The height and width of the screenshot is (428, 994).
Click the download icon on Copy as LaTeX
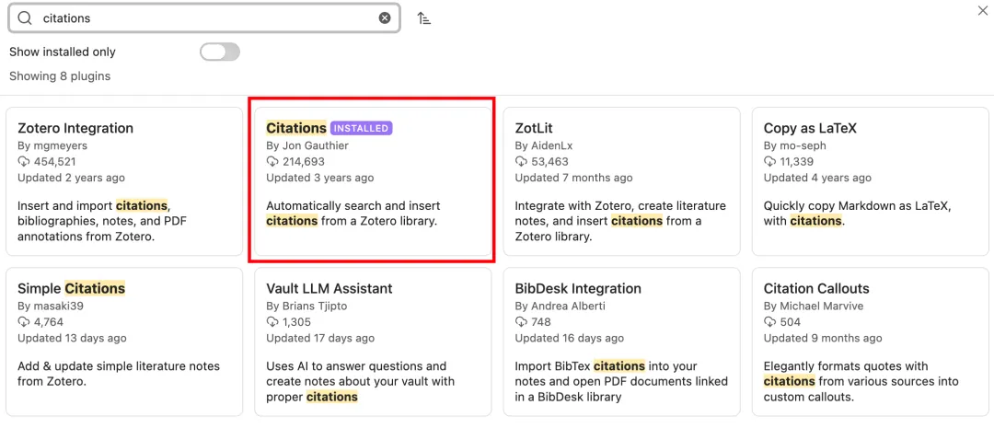770,162
